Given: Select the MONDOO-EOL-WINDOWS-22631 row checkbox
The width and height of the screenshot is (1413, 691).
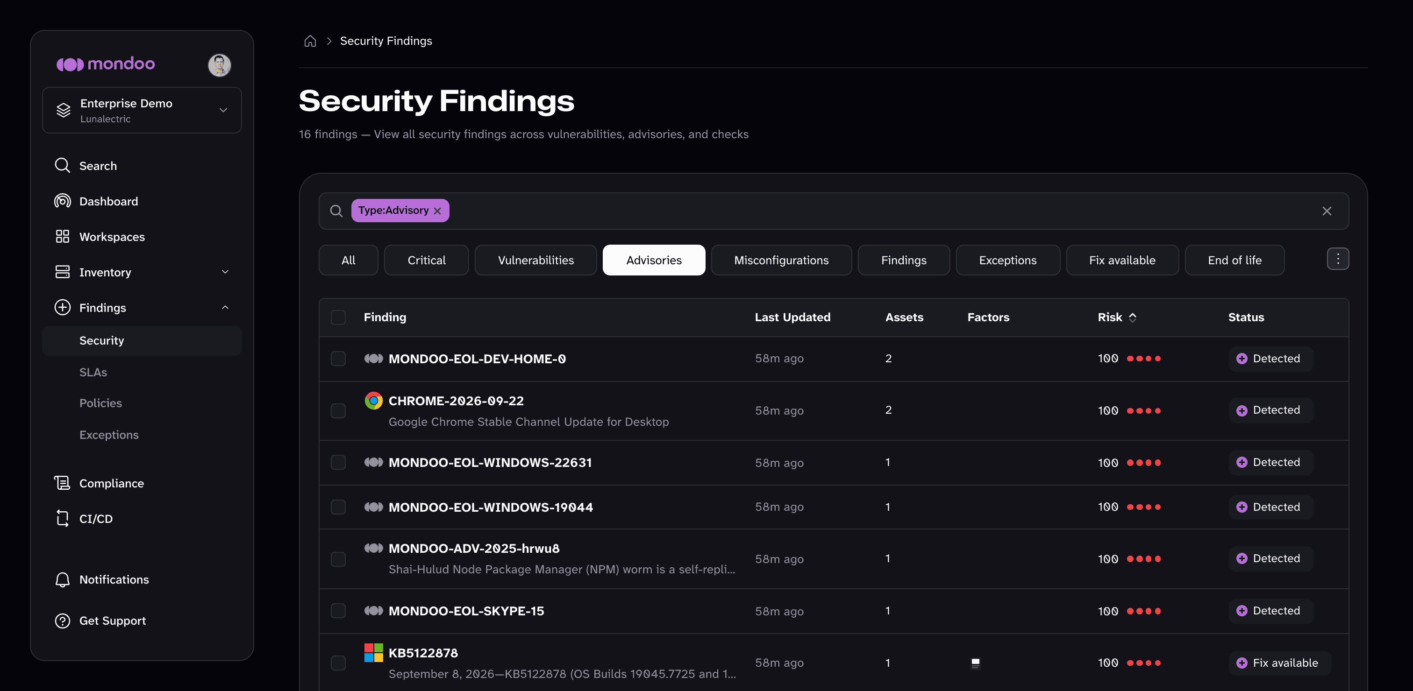Looking at the screenshot, I should (x=338, y=463).
